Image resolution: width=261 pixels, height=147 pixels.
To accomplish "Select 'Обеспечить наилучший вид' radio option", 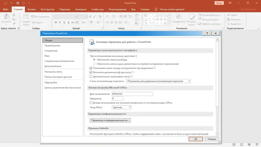I will point(94,60).
